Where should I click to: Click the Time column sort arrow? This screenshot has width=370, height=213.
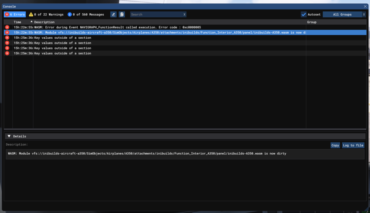click(x=31, y=22)
